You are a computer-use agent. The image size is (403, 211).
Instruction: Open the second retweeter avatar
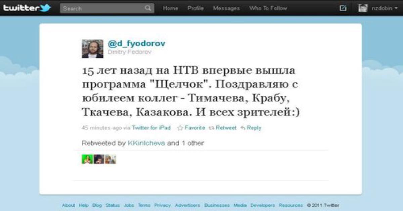(x=99, y=159)
